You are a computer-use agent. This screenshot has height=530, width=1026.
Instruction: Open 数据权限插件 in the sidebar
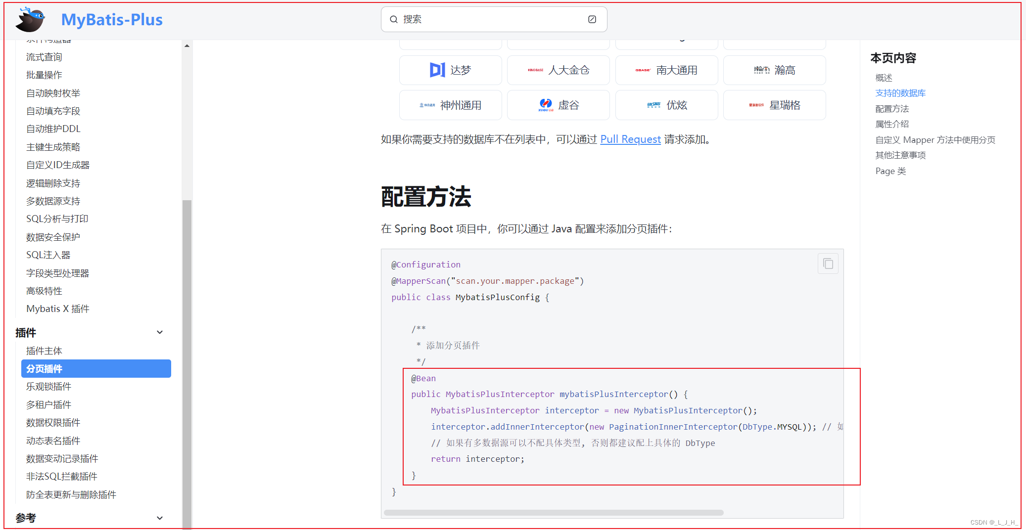[x=53, y=423]
